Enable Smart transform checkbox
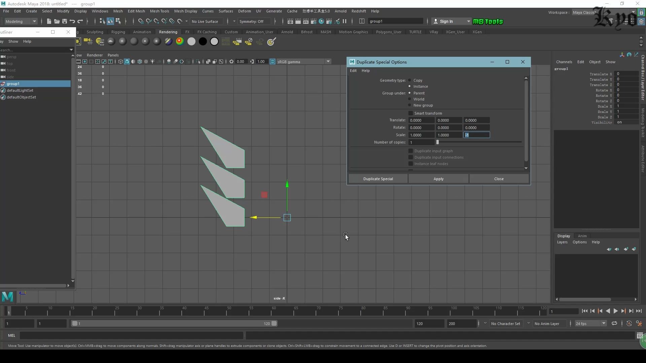Screen dimensions: 646x363 click(x=410, y=113)
